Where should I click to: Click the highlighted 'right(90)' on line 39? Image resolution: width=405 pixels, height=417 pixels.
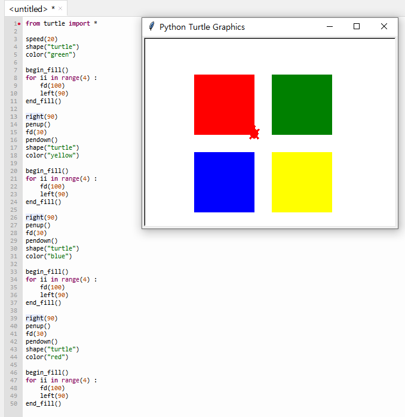[x=42, y=318]
